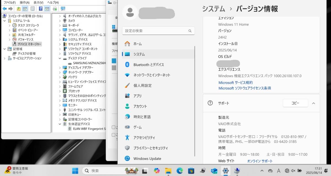Screen dimensions: 331x176
Task: Expand the ディスプレイ アダプター category
Action: click(x=60, y=68)
